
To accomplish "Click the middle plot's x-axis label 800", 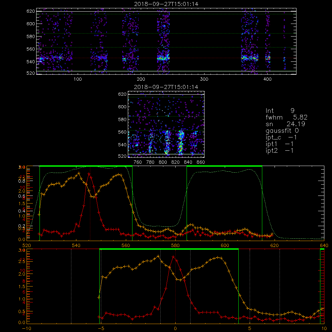I will pyautogui.click(x=163, y=162).
